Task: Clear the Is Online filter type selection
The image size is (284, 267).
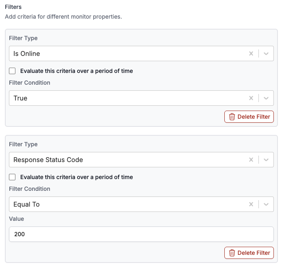Action: click(x=251, y=53)
